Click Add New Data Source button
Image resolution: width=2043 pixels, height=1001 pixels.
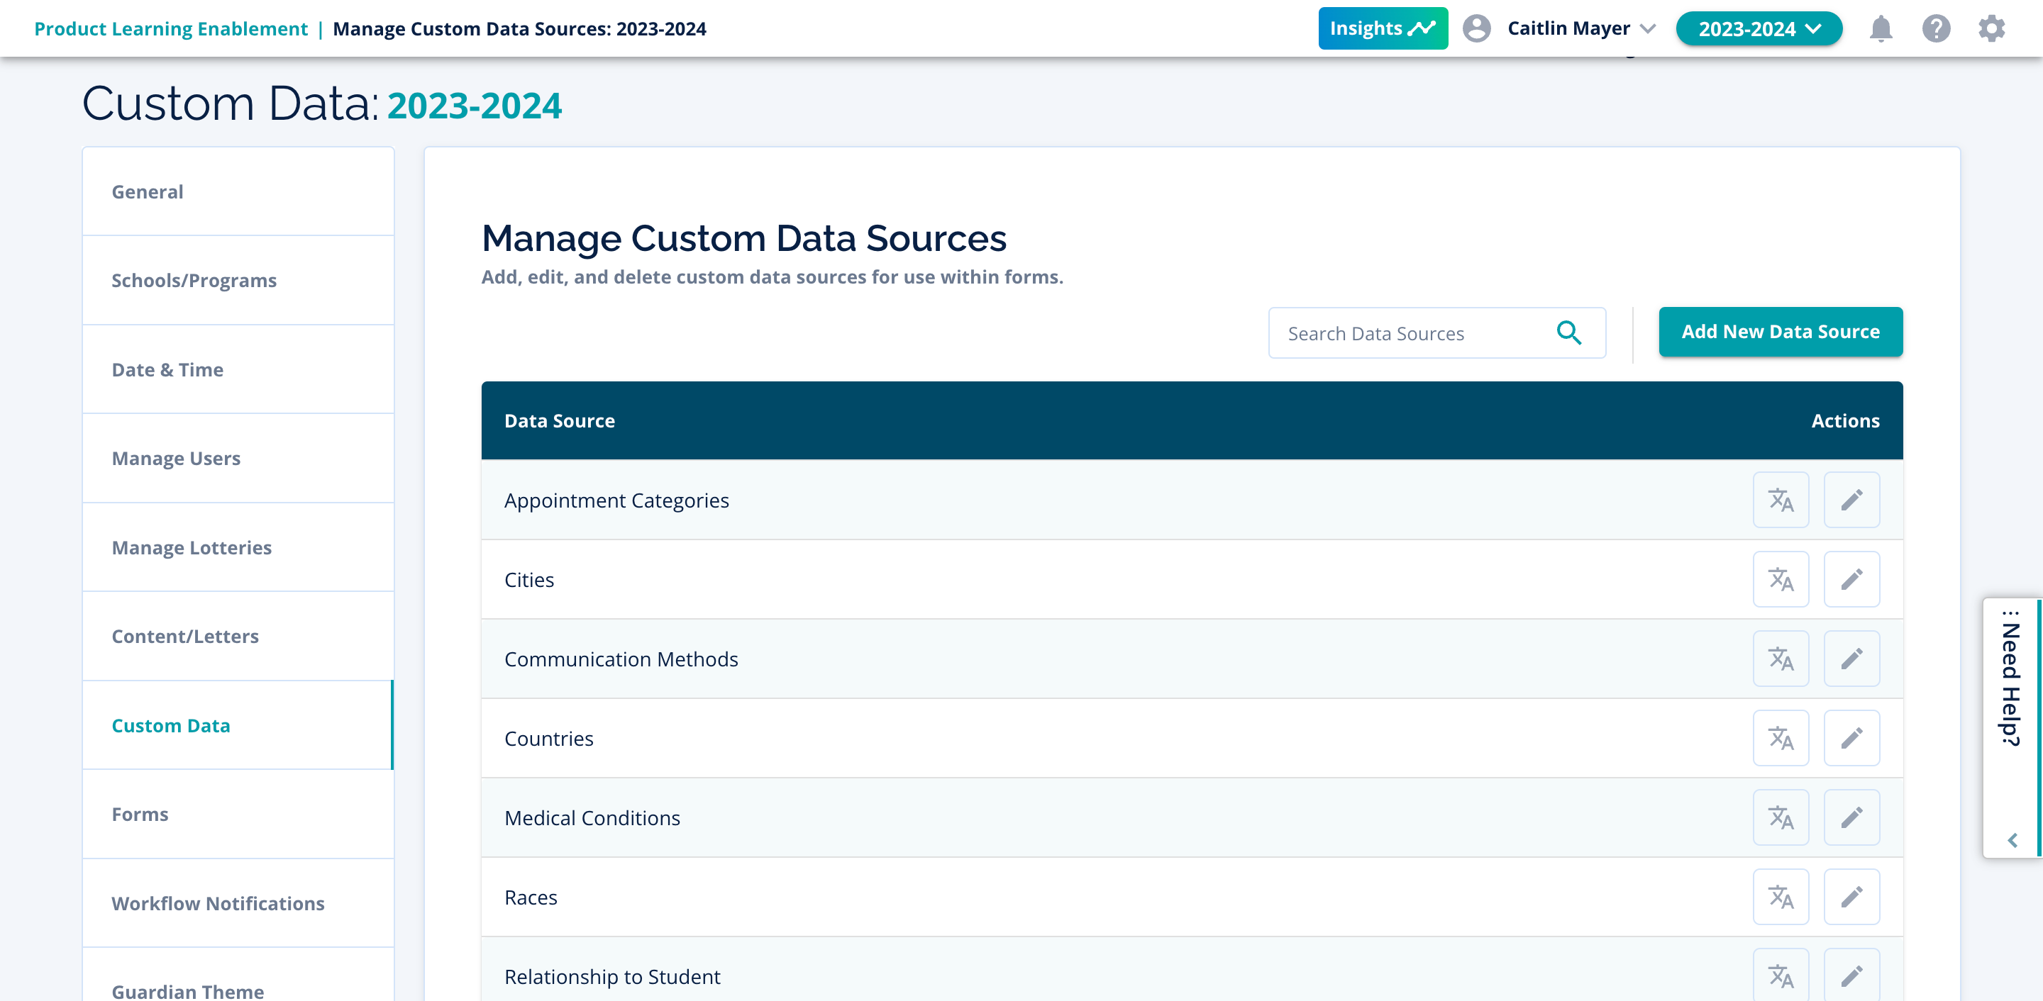coord(1779,332)
